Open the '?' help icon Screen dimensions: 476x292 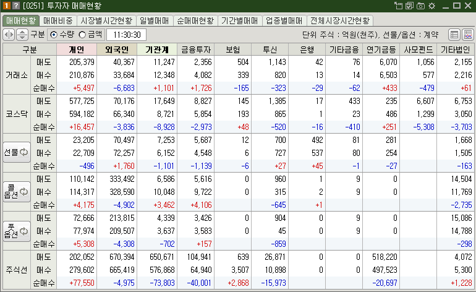pos(16,6)
